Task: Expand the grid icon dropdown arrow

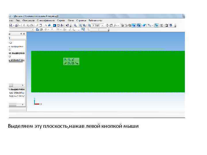Action: pos(61,30)
